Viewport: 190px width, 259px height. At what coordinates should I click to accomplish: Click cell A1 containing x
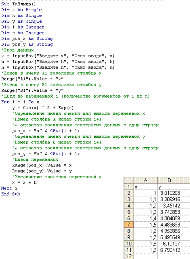coord(146,187)
